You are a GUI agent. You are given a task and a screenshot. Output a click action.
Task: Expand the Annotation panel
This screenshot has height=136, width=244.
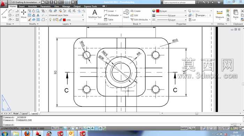coord(104,24)
